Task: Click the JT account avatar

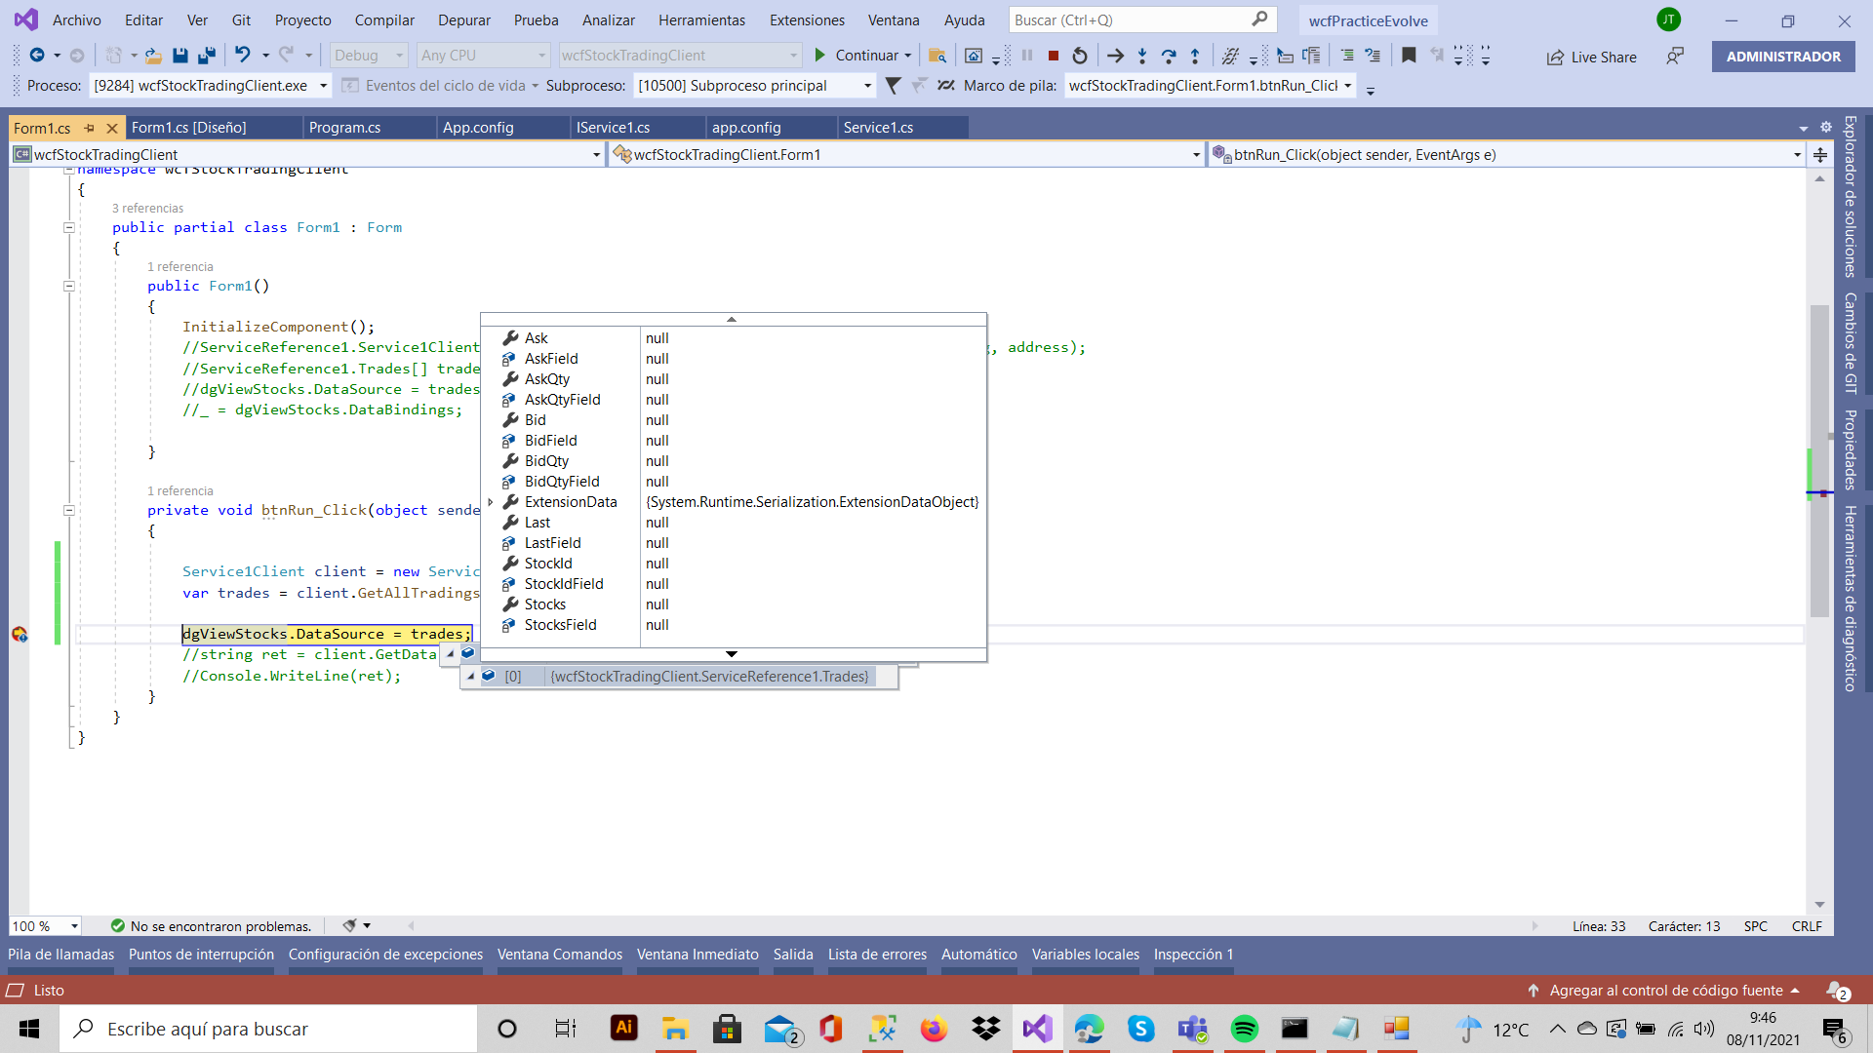Action: point(1669,19)
